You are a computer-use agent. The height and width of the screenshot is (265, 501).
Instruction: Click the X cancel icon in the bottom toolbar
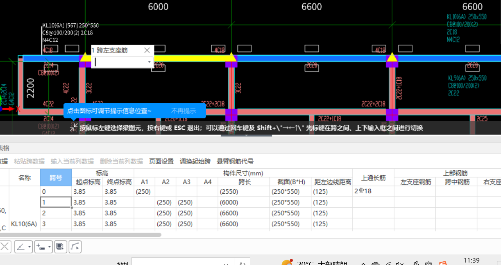click(x=5, y=247)
